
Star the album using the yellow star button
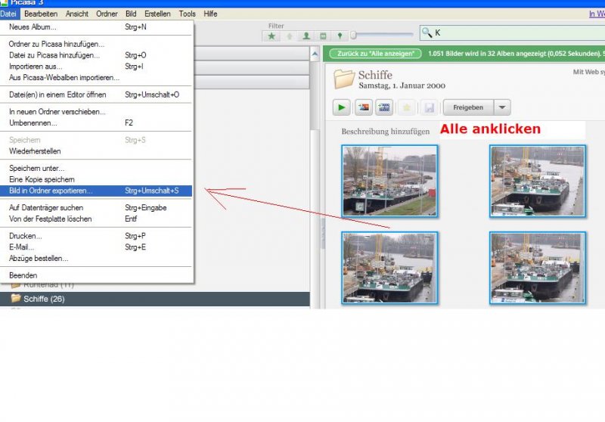point(407,107)
